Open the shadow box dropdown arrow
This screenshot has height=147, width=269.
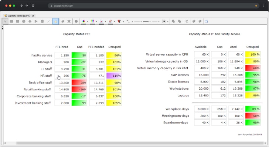[168, 21]
